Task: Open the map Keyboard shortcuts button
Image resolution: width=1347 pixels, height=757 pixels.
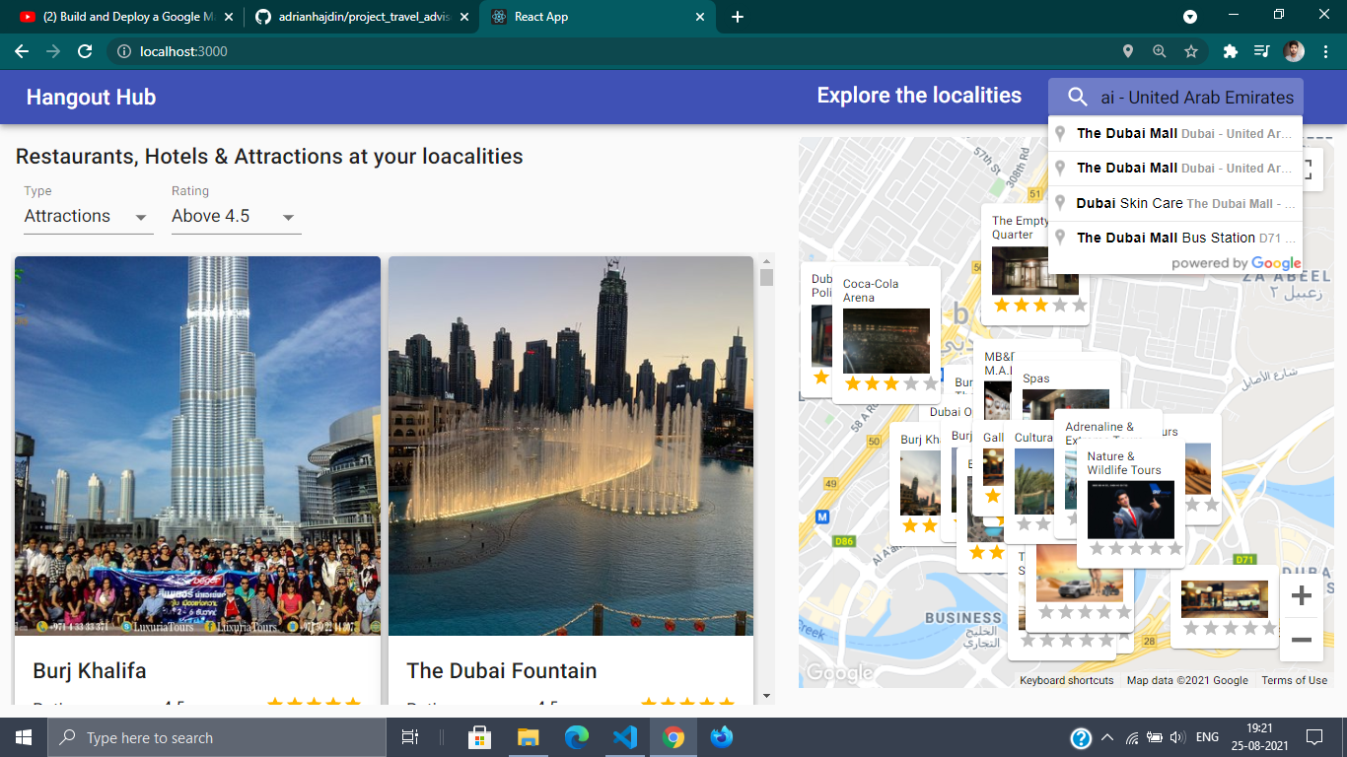Action: pos(1066,680)
